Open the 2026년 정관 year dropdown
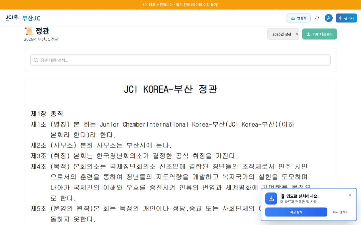Image resolution: width=361 pixels, height=225 pixels. 283,34
